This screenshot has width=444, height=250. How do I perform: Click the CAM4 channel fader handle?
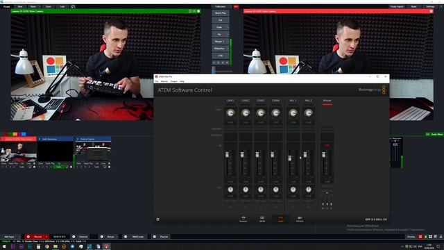coord(272,154)
